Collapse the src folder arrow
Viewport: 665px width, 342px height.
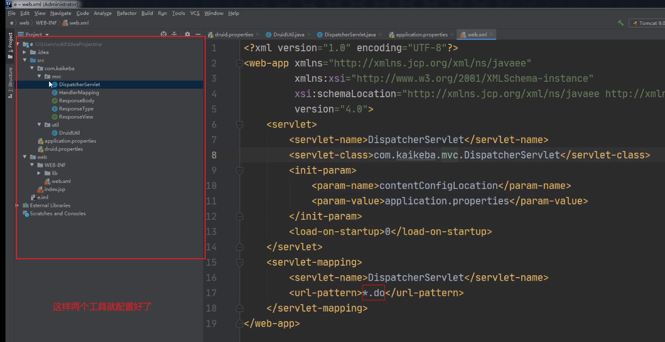(25, 60)
